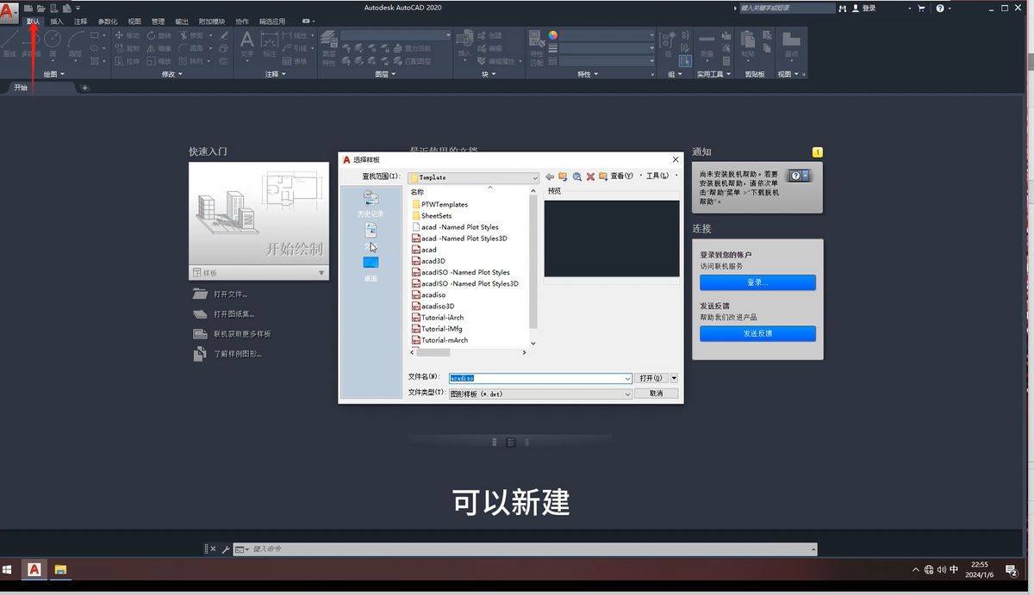The width and height of the screenshot is (1034, 595).
Task: Select the Circle (圆) draw tool
Action: (53, 43)
